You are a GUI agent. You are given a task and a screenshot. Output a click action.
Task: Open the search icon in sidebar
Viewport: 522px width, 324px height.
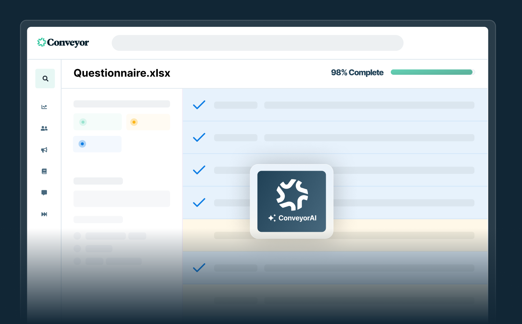click(x=45, y=79)
